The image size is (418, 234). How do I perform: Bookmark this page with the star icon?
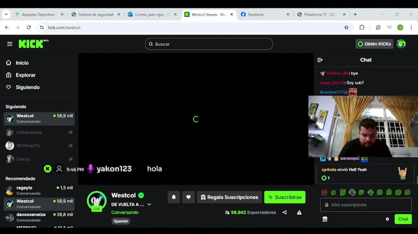click(346, 28)
